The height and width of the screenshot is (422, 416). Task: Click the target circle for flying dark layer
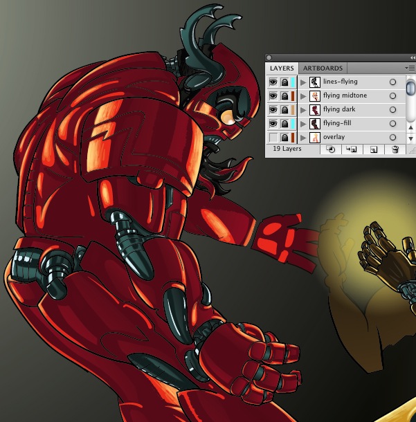coord(393,110)
